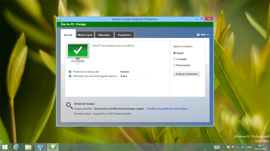Close the System Center Endpoint Protection window

209,19
